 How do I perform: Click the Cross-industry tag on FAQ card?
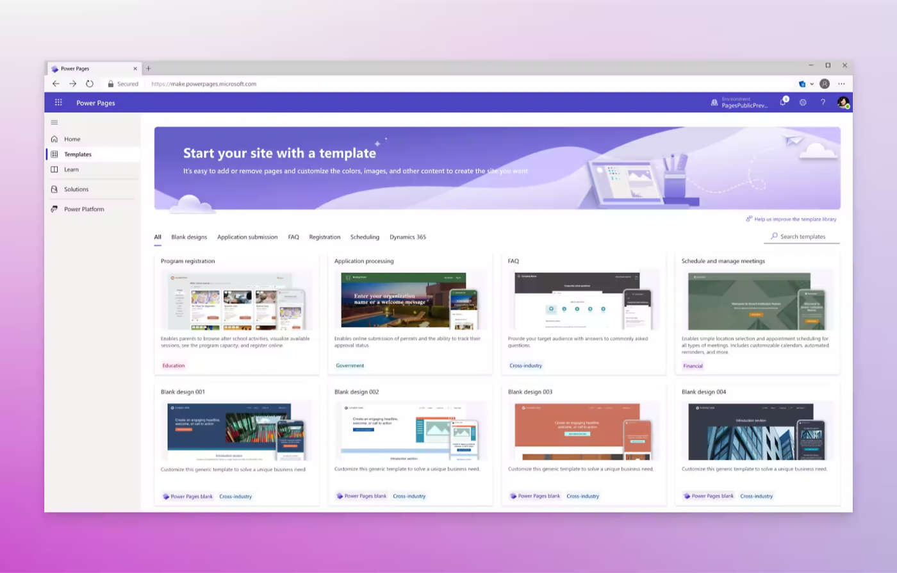click(x=526, y=366)
